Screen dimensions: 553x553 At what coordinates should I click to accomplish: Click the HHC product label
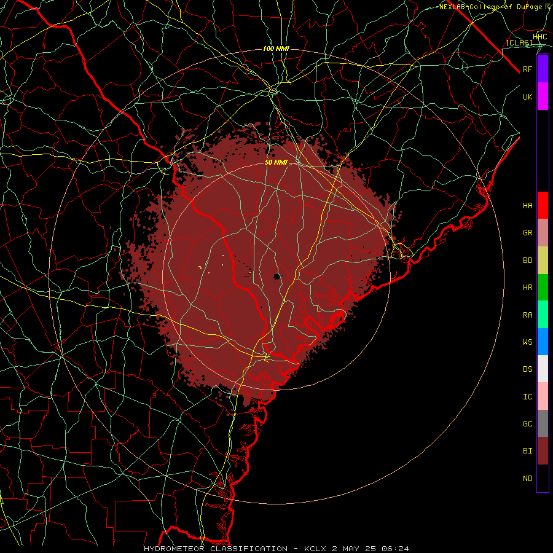tap(539, 36)
